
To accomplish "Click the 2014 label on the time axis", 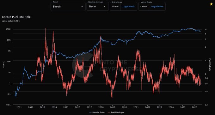I will (x=54, y=107).
